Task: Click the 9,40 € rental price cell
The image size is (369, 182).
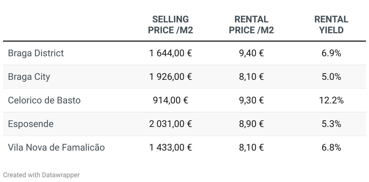Action: (x=251, y=53)
